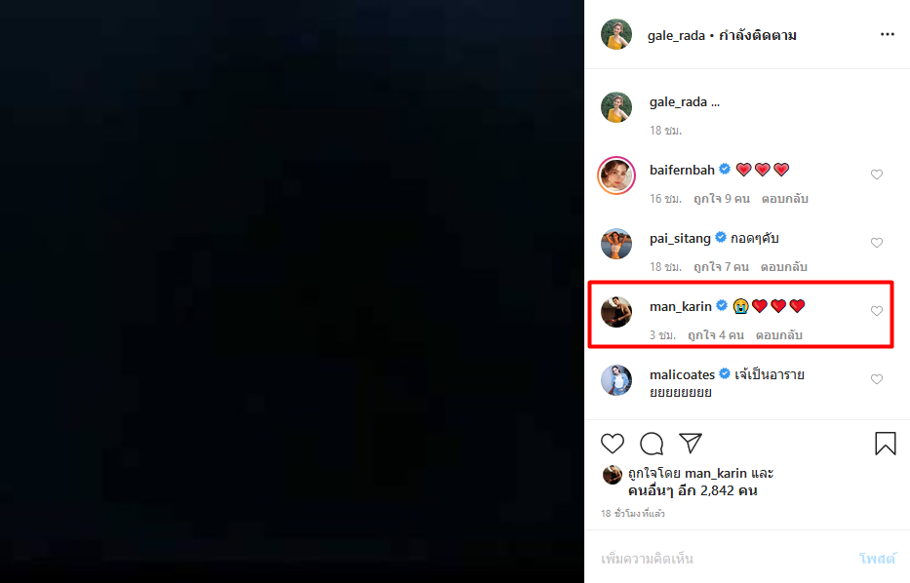Viewport: 910px width, 583px height.
Task: Like malicoates' comment with heart
Action: 877,379
